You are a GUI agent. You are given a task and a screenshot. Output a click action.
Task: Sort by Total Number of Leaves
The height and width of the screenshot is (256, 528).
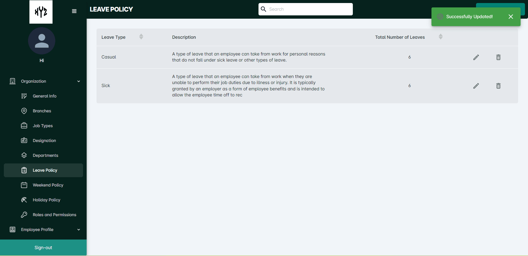click(441, 37)
